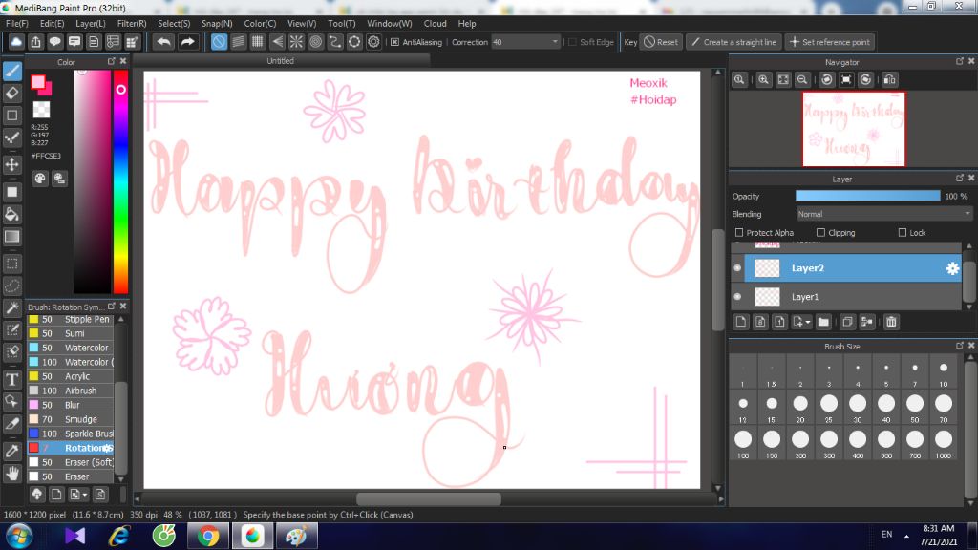Duplicate the selected layer
This screenshot has height=550, width=978.
(847, 322)
